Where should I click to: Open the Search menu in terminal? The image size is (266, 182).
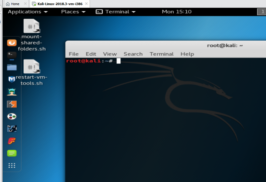click(133, 54)
